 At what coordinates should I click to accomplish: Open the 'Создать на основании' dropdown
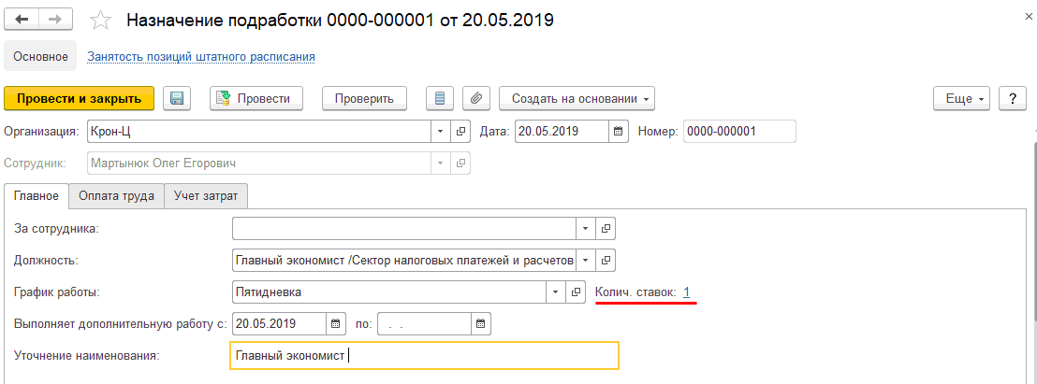click(577, 98)
